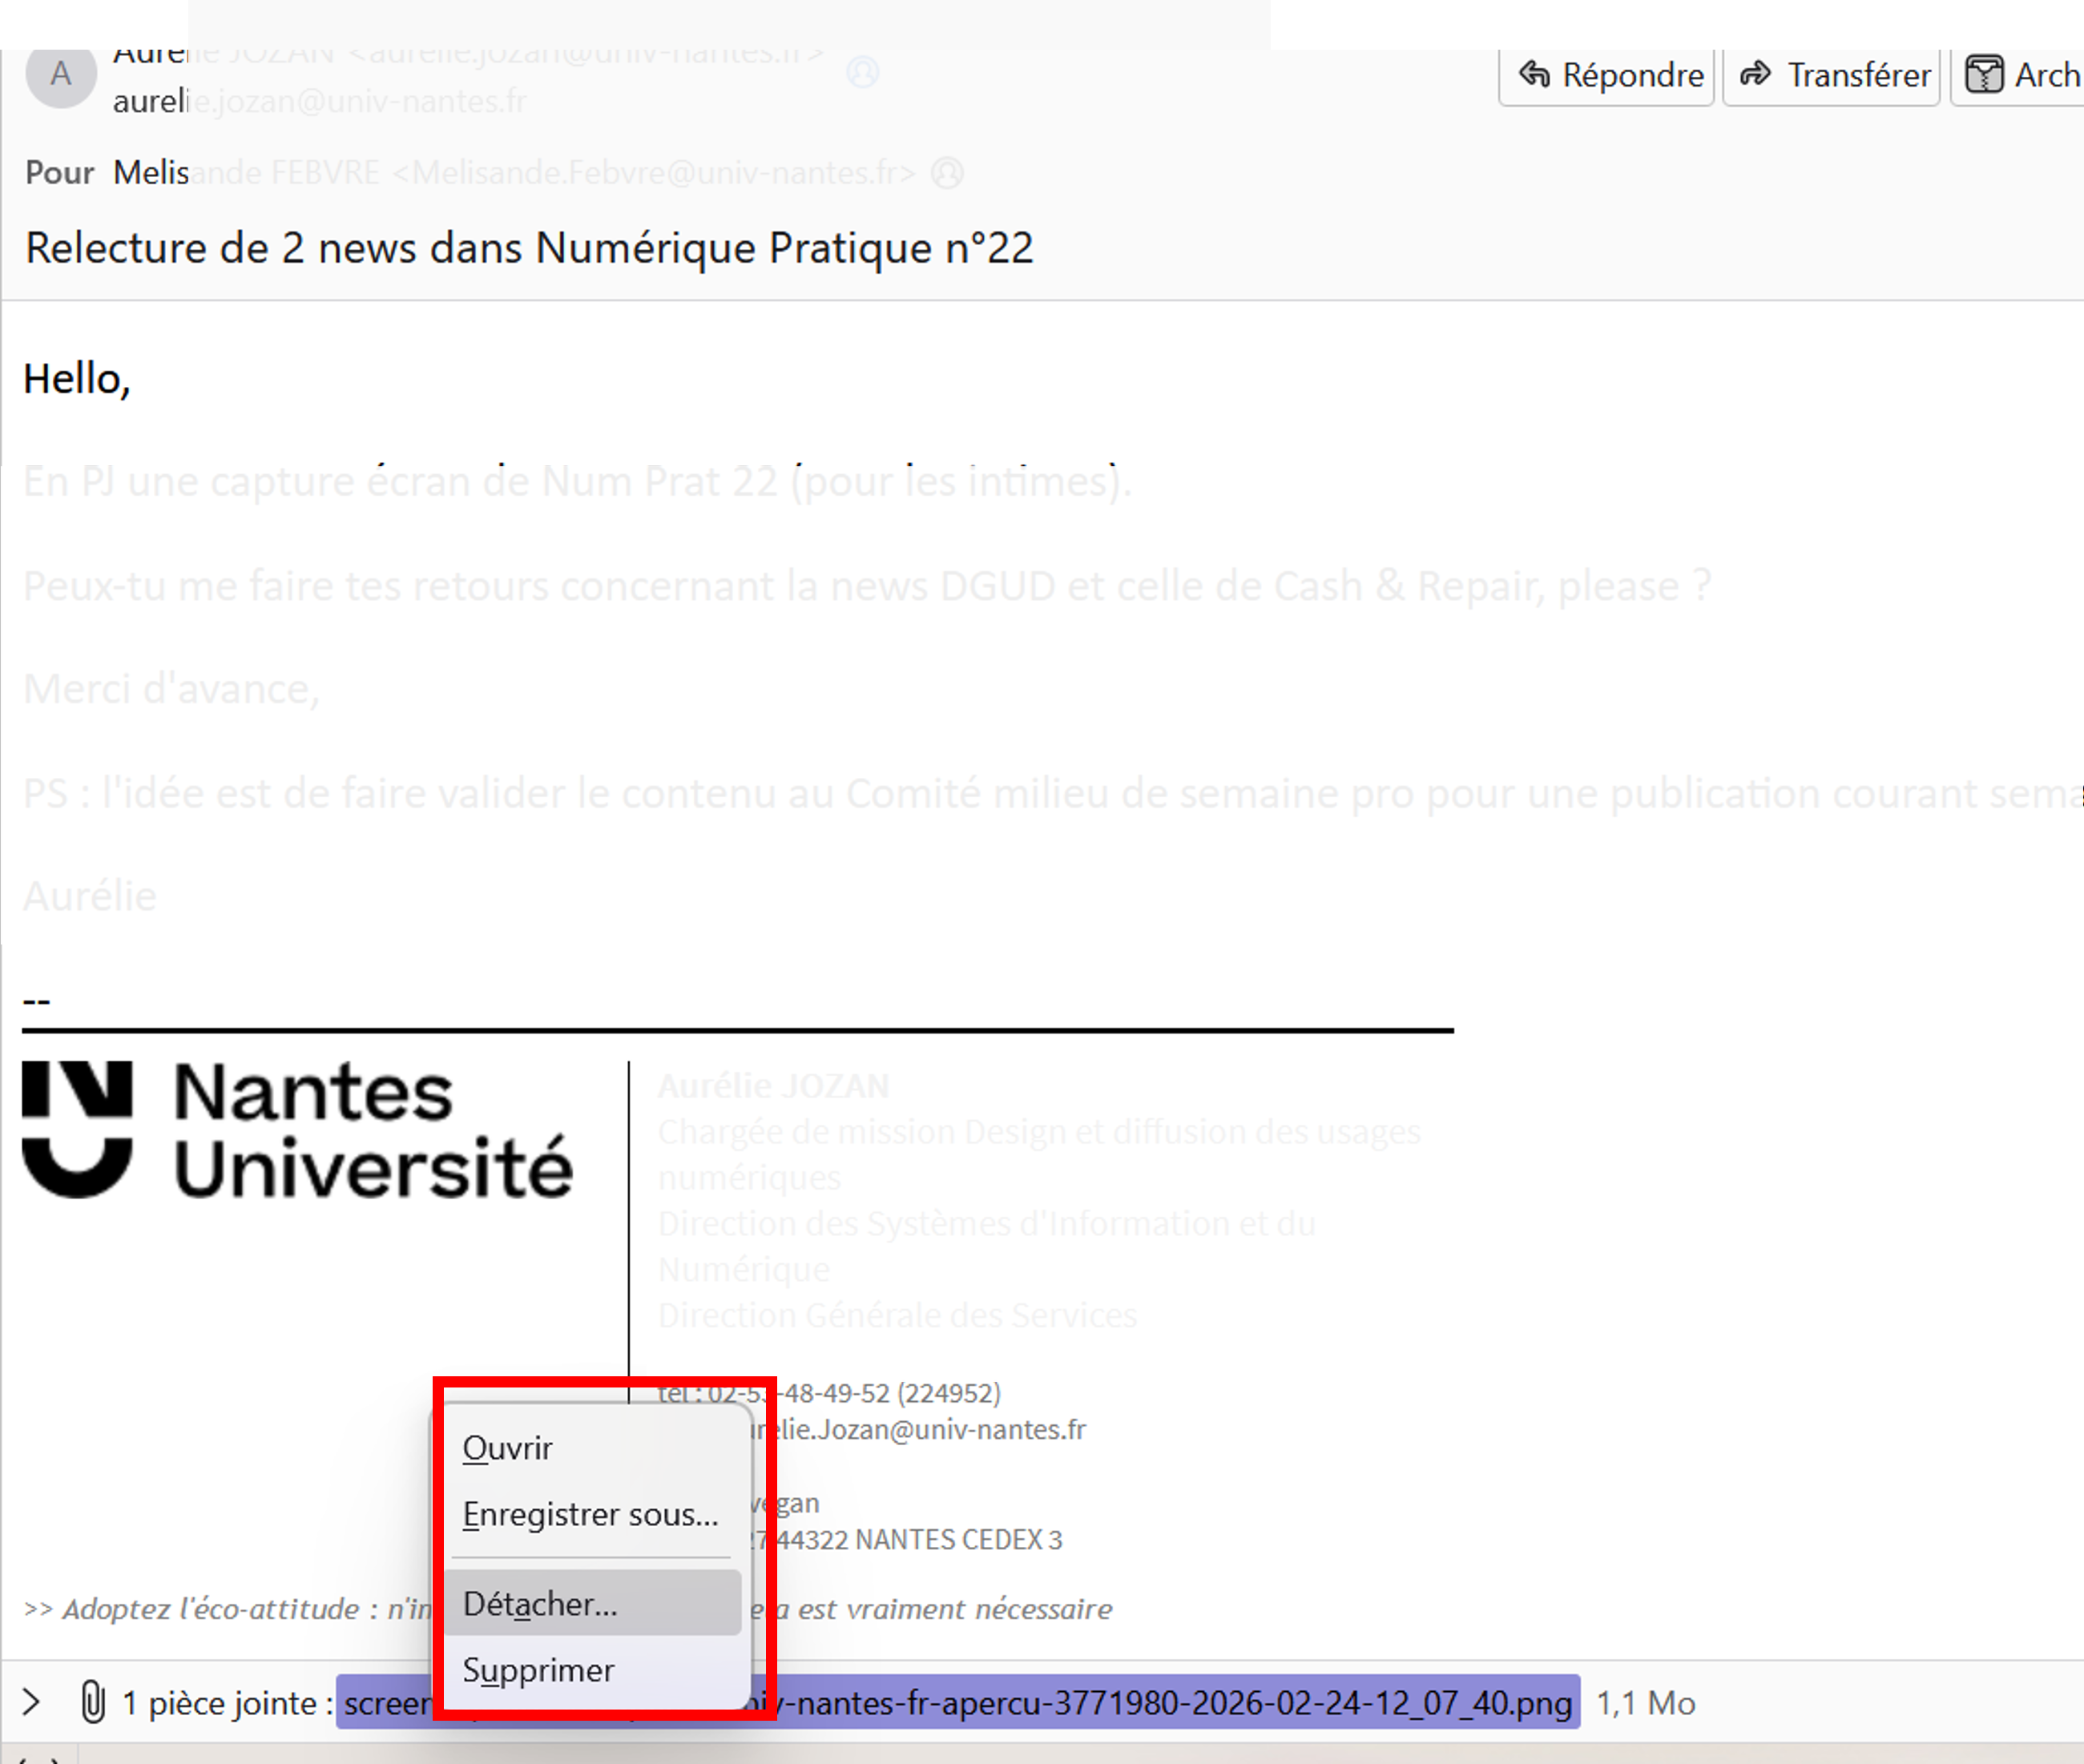The width and height of the screenshot is (2084, 1764).
Task: Click the contact icon beside sender address
Action: (x=862, y=72)
